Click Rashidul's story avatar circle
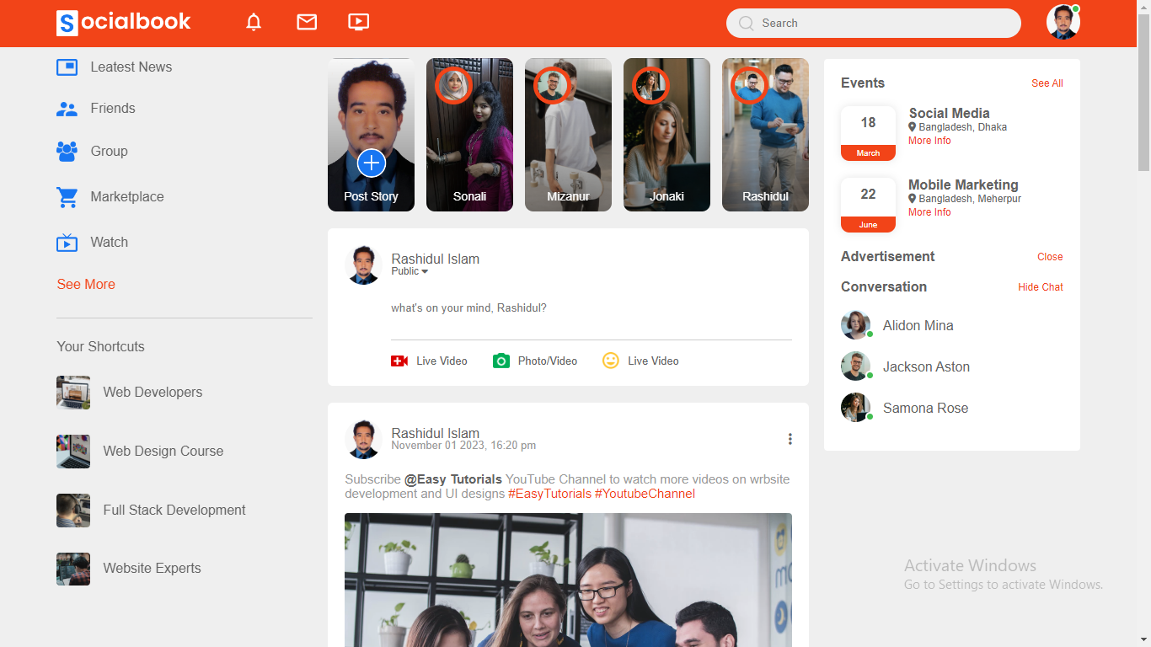The width and height of the screenshot is (1151, 647). coord(749,85)
